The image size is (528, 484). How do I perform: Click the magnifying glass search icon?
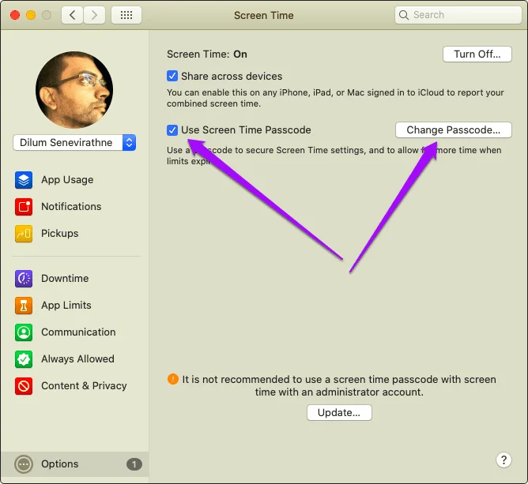(x=404, y=15)
